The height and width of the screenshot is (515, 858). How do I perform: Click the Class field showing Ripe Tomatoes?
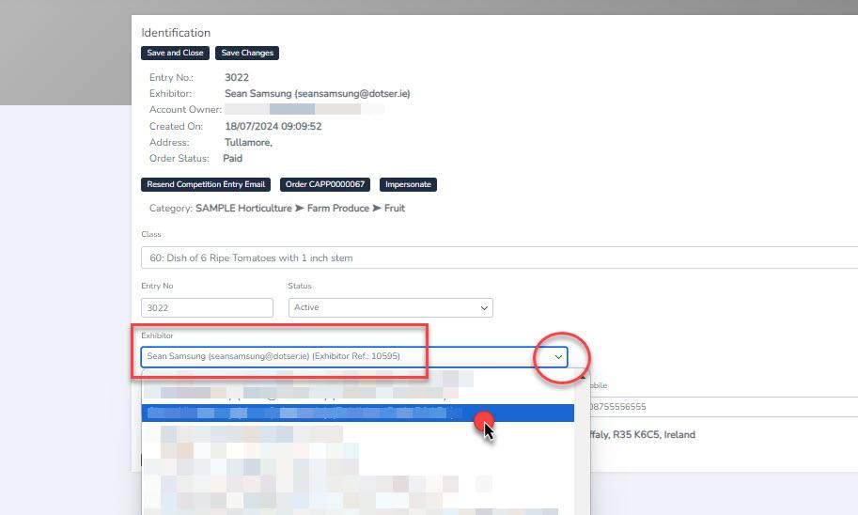coord(498,257)
